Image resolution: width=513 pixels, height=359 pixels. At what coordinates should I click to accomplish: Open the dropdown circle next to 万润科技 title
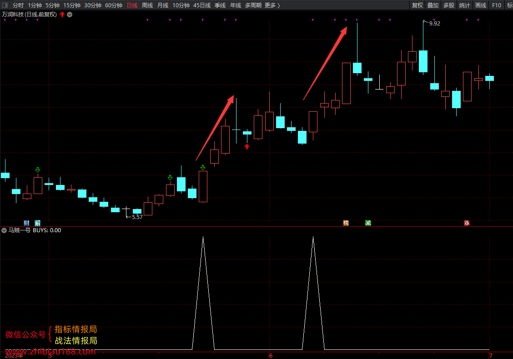pyautogui.click(x=70, y=15)
